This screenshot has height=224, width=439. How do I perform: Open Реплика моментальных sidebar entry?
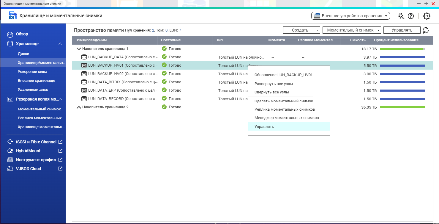[x=41, y=118]
